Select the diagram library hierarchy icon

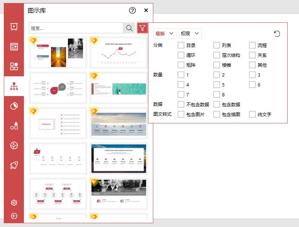[x=14, y=86]
